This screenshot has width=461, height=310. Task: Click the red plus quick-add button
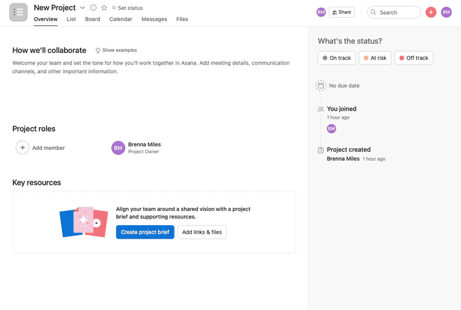point(431,12)
